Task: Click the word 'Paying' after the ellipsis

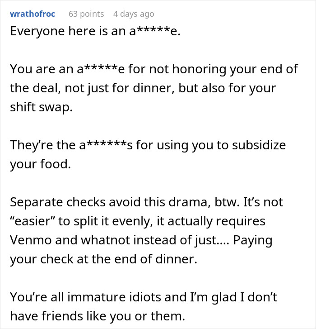Action: (253, 240)
